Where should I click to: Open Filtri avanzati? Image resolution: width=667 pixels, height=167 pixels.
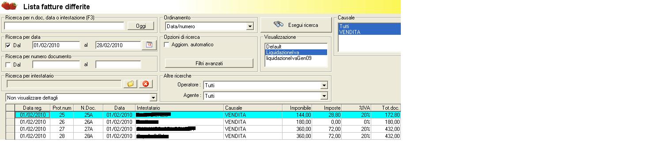[209, 63]
